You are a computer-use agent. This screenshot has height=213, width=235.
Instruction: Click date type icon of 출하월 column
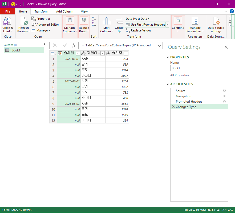tap(60, 53)
